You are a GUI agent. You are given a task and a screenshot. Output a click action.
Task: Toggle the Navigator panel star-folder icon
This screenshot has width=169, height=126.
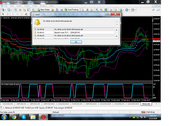(24, 10)
